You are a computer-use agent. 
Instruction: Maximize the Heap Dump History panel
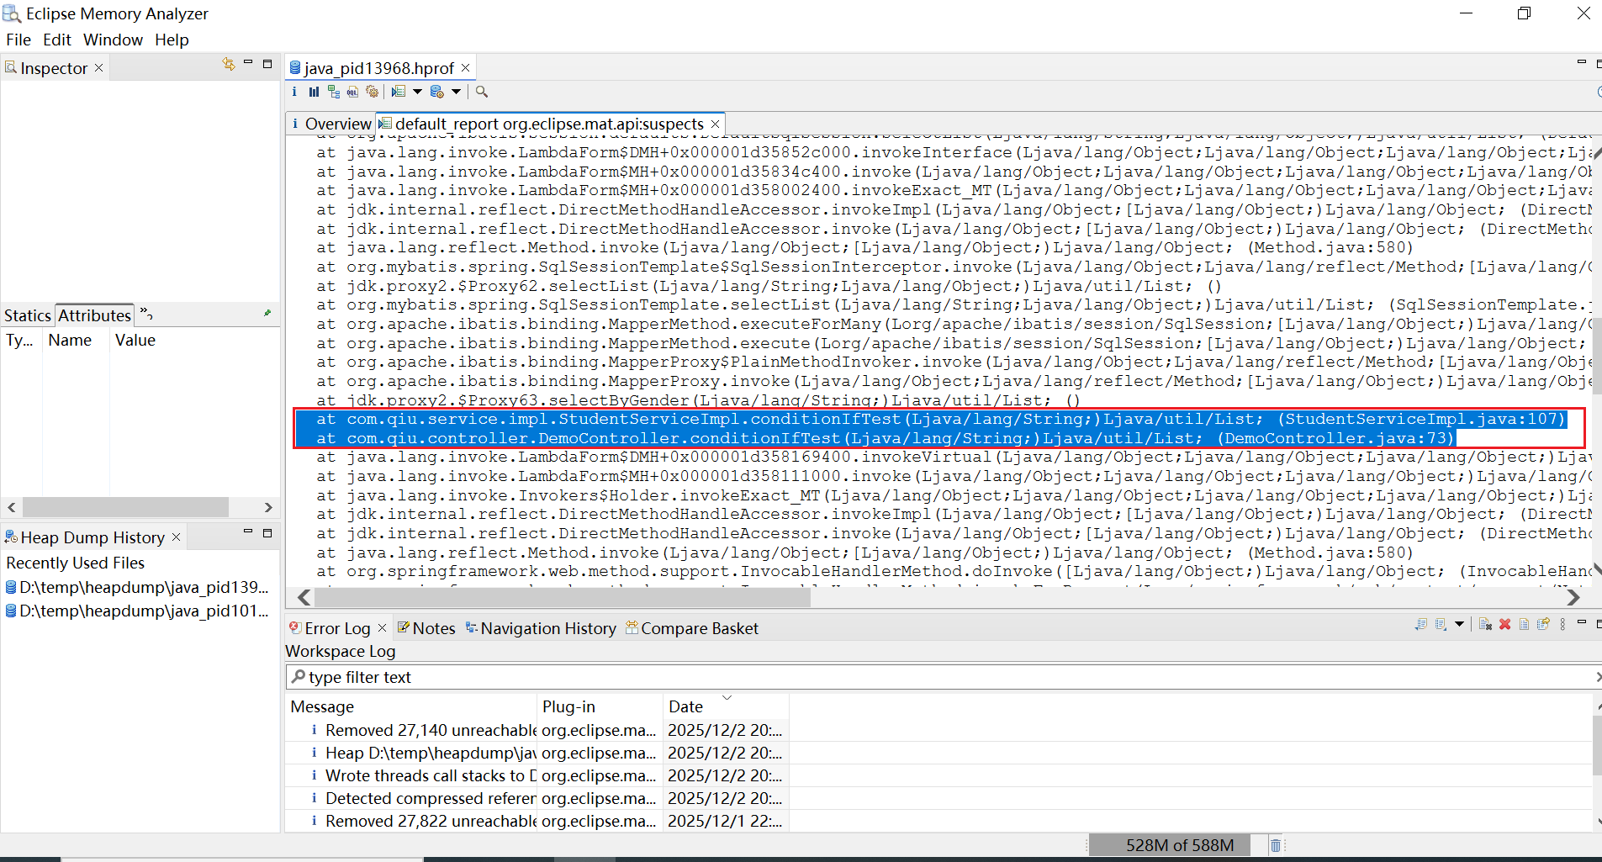[x=267, y=533]
